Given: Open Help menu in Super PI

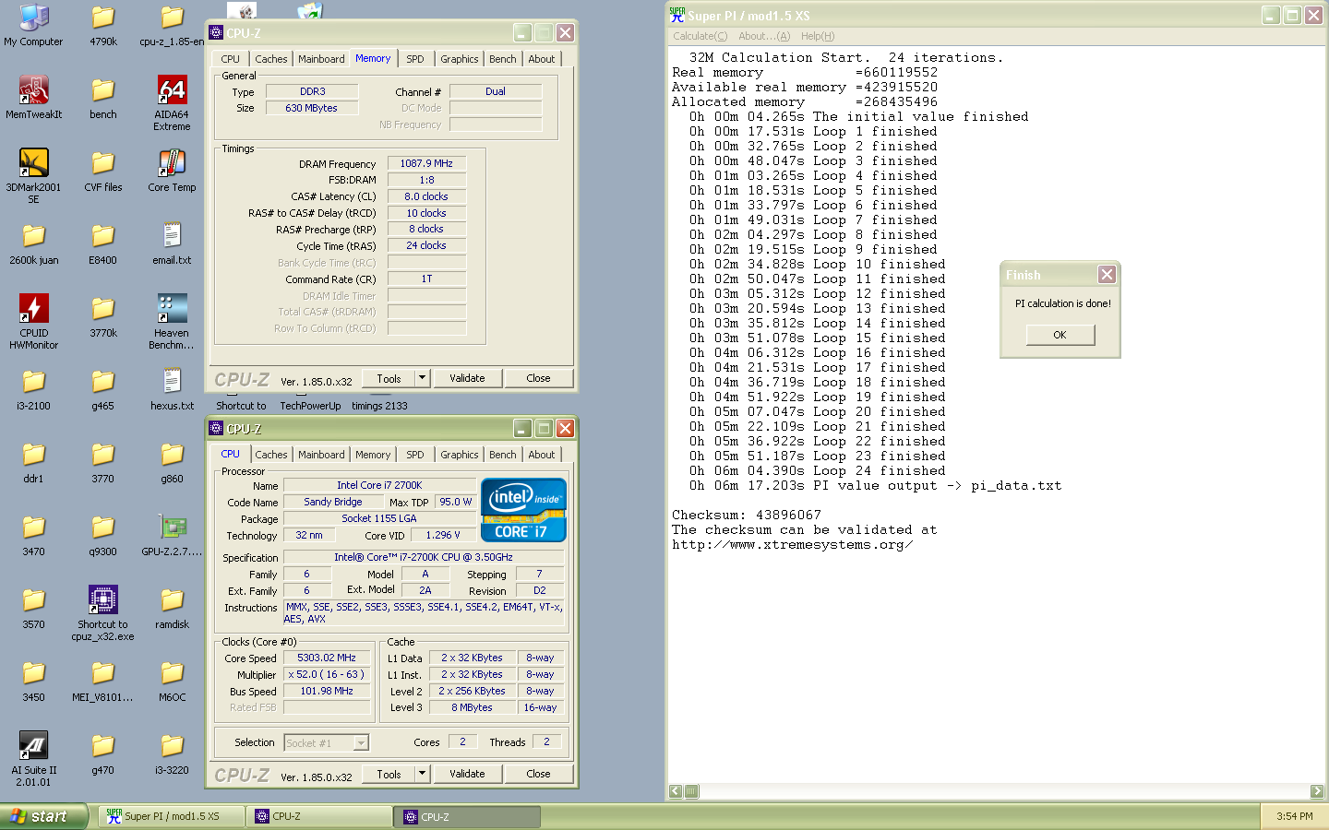Looking at the screenshot, I should coord(818,36).
